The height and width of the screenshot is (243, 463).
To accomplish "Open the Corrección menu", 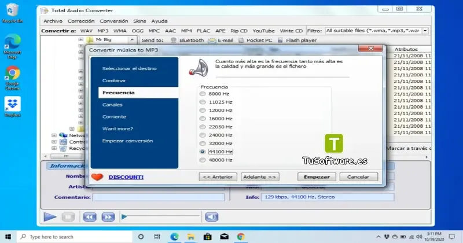I will point(81,21).
